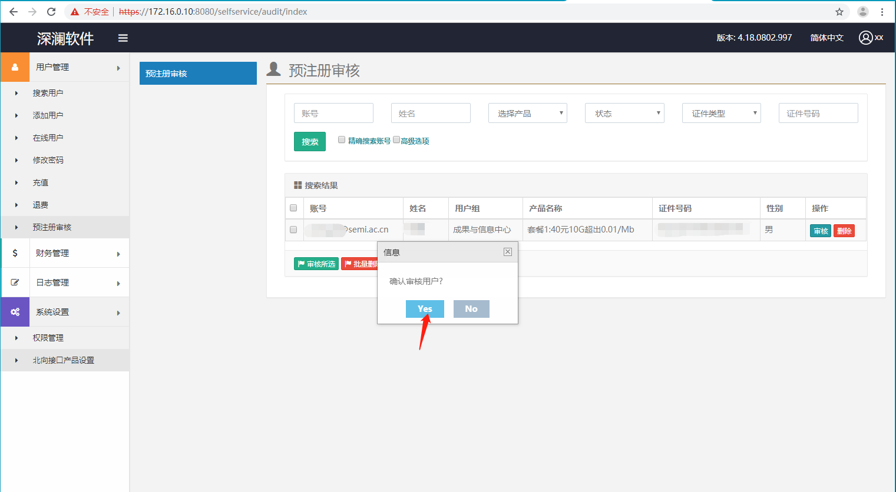Click the purple system settings gears icon

pos(15,312)
